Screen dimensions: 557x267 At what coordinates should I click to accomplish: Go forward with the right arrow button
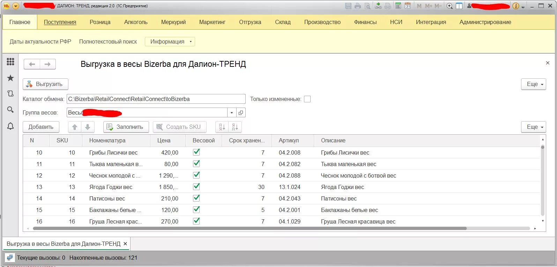(48, 64)
